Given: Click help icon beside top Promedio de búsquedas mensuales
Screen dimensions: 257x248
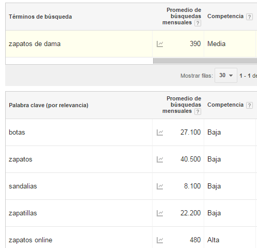Looking at the screenshot, I should pos(198,23).
